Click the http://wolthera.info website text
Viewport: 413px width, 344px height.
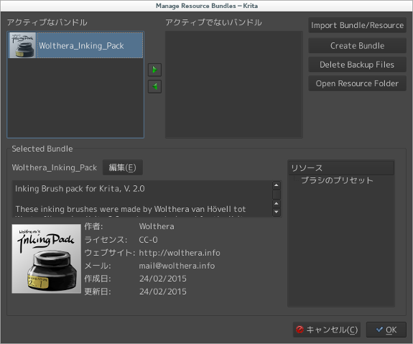tap(180, 253)
